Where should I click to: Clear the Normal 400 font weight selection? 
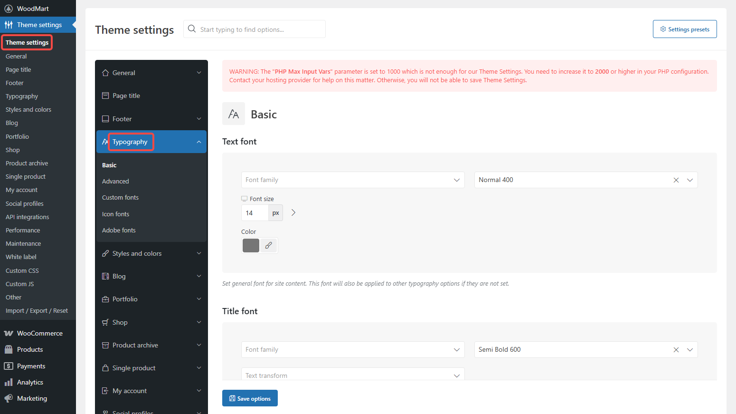676,180
